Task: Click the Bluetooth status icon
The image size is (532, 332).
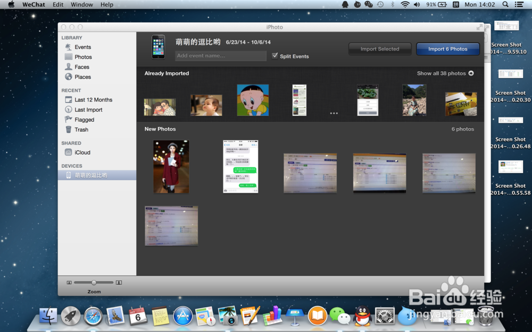Action: pyautogui.click(x=393, y=4)
